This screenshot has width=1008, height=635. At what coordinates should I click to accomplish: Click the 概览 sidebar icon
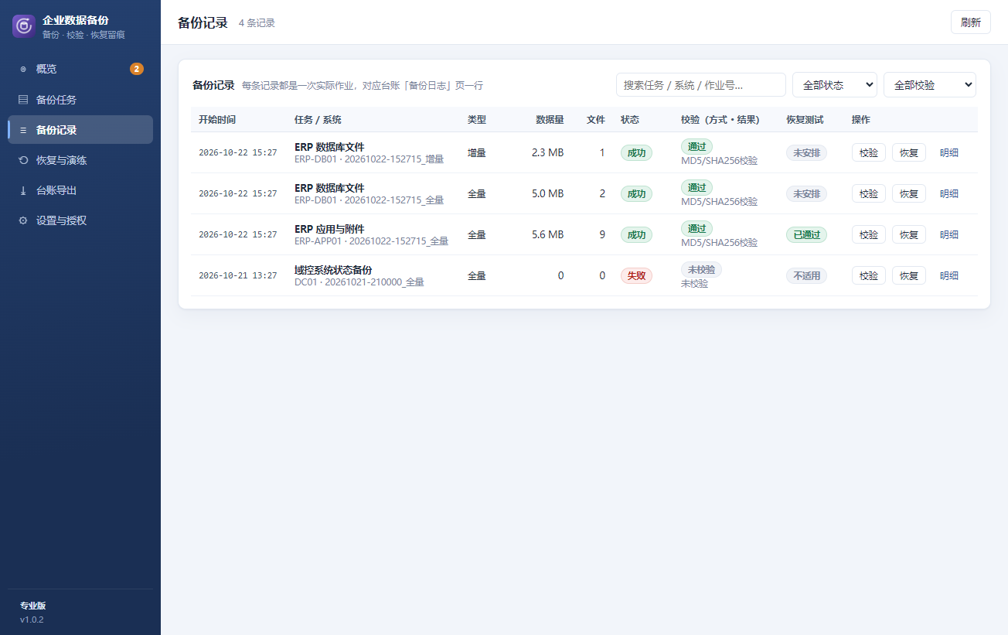(x=23, y=69)
